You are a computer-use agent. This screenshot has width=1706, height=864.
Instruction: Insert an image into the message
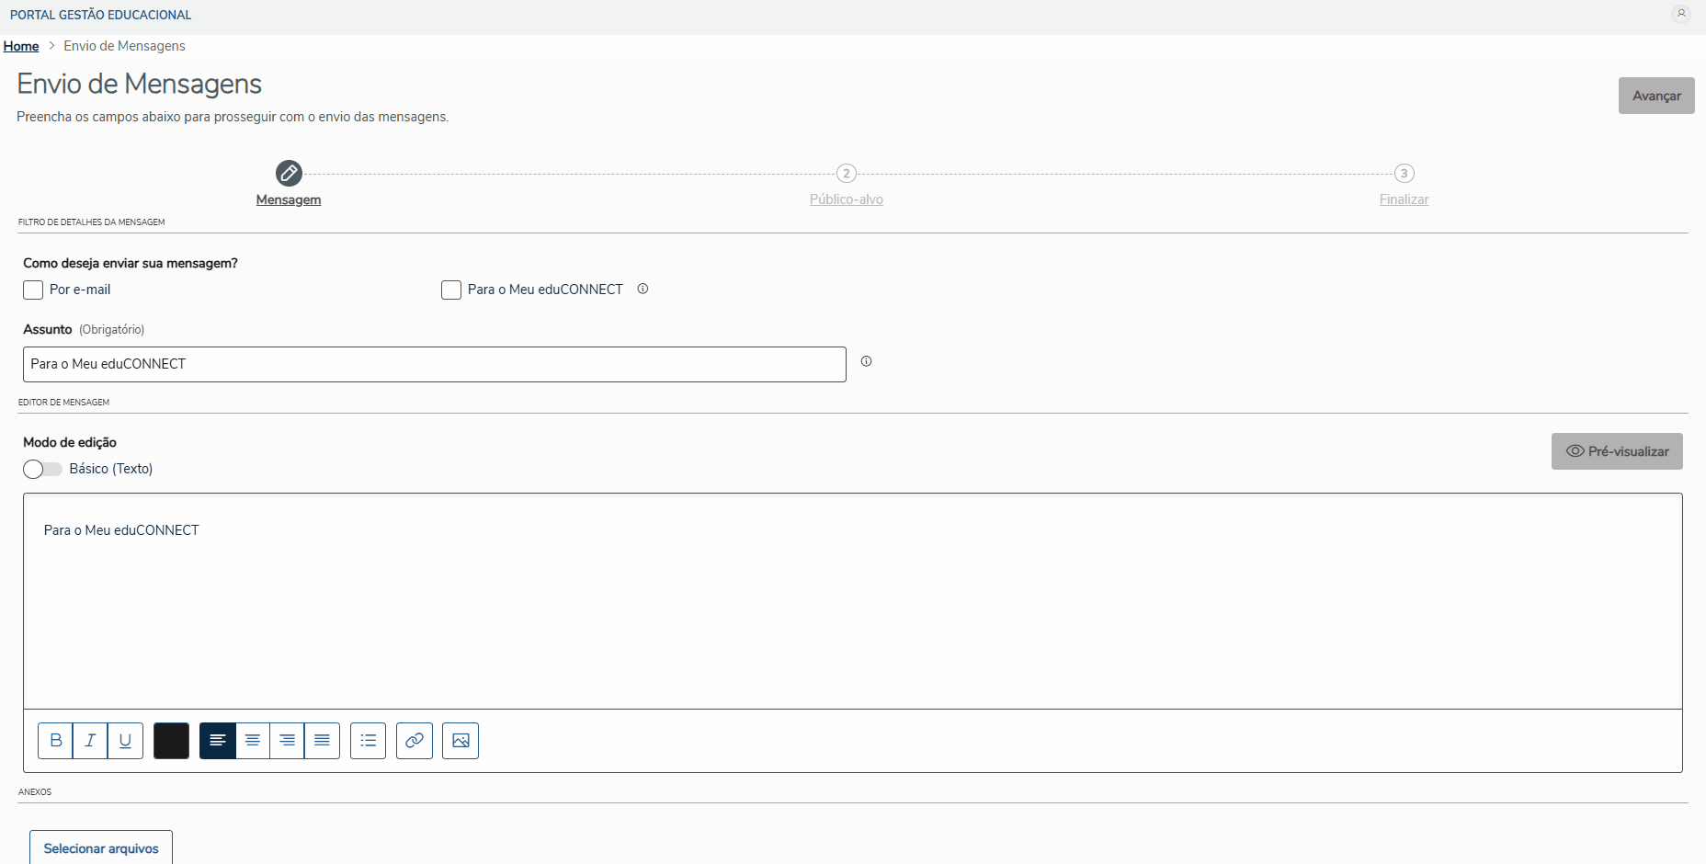461,741
